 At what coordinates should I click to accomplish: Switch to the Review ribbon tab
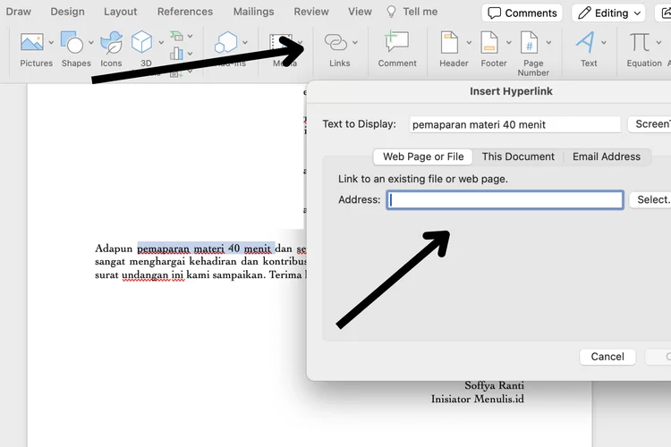click(x=311, y=12)
